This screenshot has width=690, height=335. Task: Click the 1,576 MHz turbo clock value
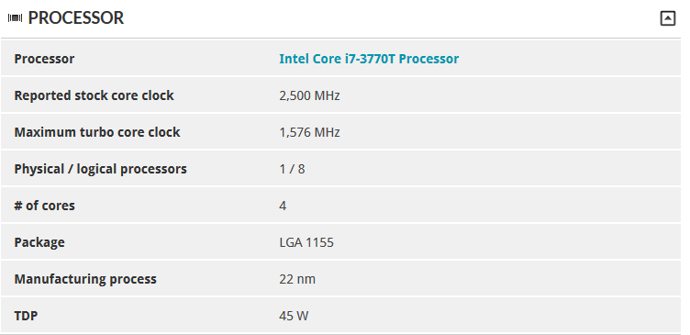click(309, 132)
